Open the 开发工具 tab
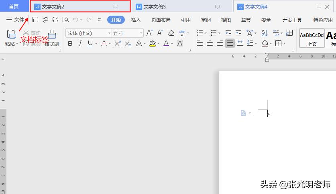 pos(292,20)
